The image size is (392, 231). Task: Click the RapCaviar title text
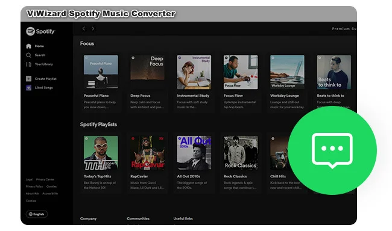pos(139,176)
